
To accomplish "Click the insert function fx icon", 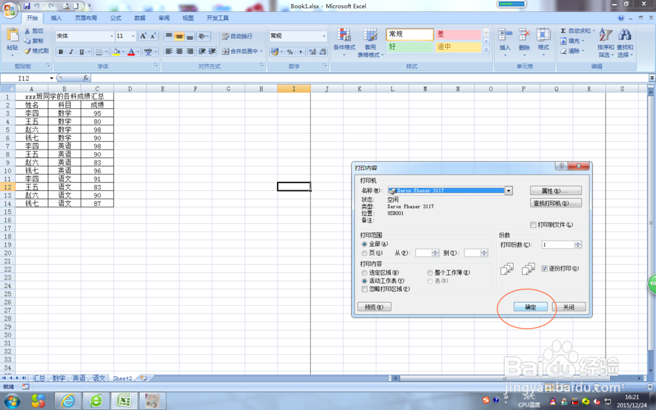I will pyautogui.click(x=85, y=78).
